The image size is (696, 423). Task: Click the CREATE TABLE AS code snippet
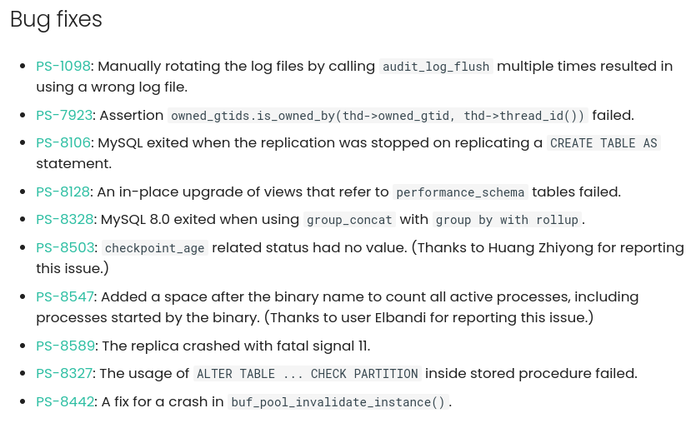[604, 143]
